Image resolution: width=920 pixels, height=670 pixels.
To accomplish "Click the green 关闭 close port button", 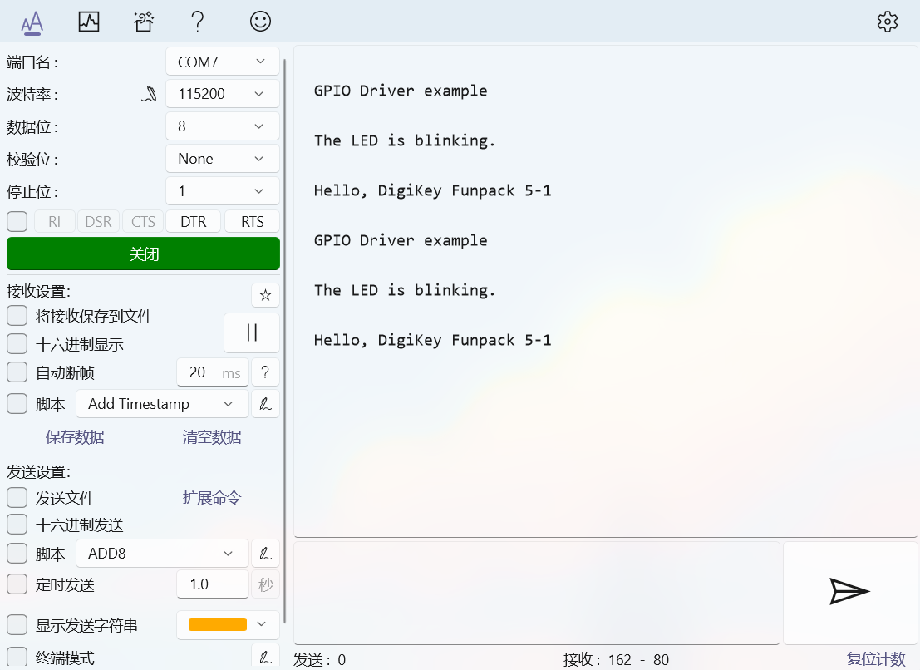I will (143, 254).
